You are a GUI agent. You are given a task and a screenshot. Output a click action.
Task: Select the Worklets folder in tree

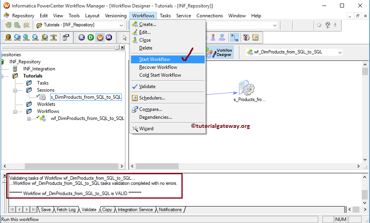46,104
